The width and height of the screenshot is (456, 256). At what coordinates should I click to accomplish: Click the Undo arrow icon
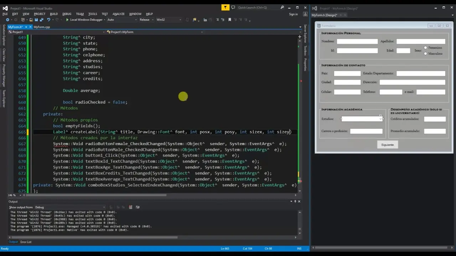coord(48,20)
